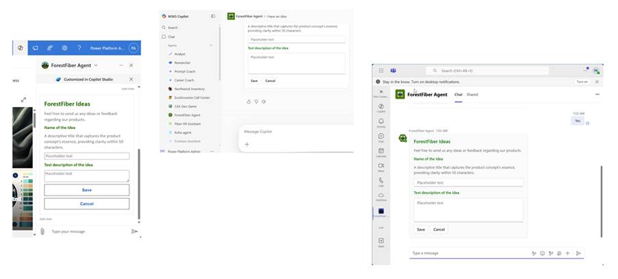
Task: Open OneDrive from the Teams left rail
Action: [x=381, y=196]
